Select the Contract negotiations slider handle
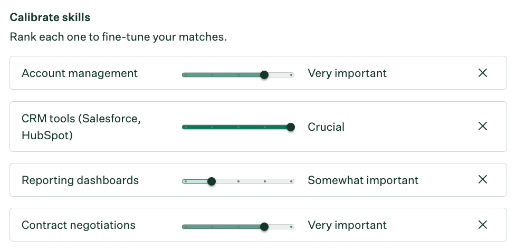The image size is (516, 251). pyautogui.click(x=264, y=227)
